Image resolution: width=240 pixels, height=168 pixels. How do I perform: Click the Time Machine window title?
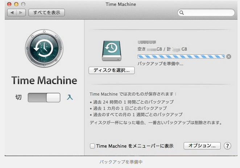point(121,4)
